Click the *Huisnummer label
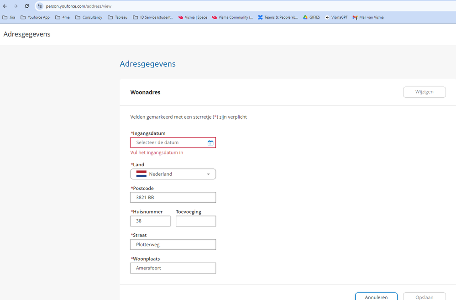Viewport: 456px width, 300px height. click(147, 211)
